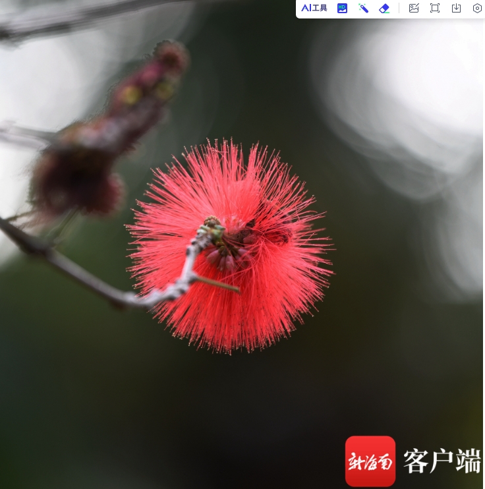The width and height of the screenshot is (485, 489).
Task: Click the toolbar divider line
Action: (399, 8)
